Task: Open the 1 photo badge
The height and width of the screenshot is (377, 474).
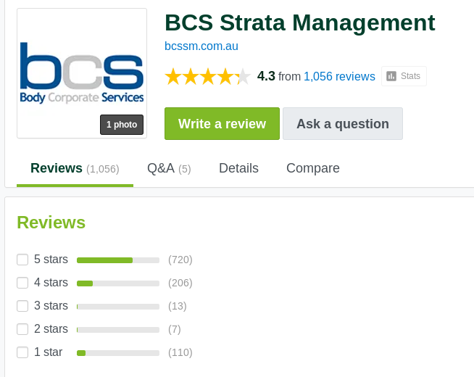Action: coord(122,125)
